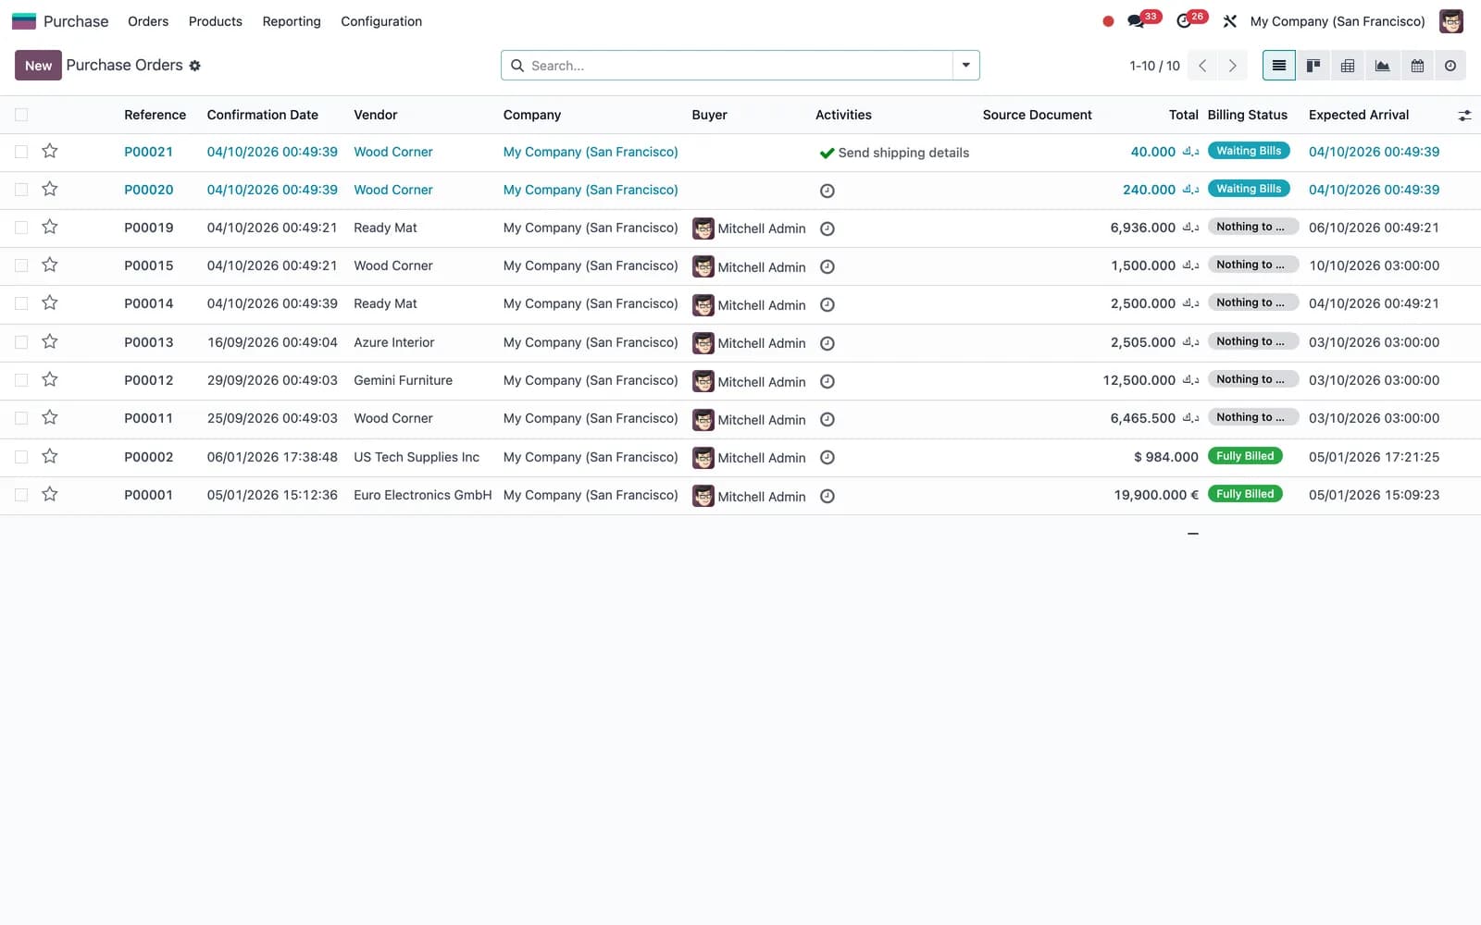Open the debug tools wrench icon
This screenshot has height=925, width=1481.
coord(1230,21)
